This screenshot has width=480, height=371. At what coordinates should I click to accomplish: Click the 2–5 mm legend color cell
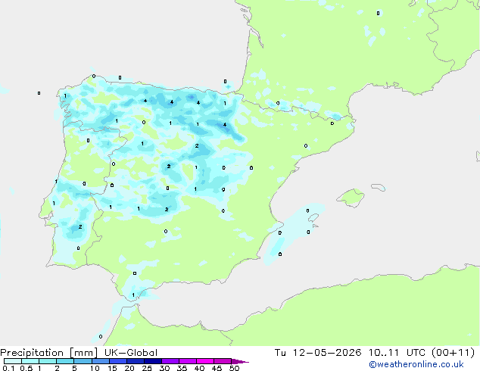pos(65,361)
